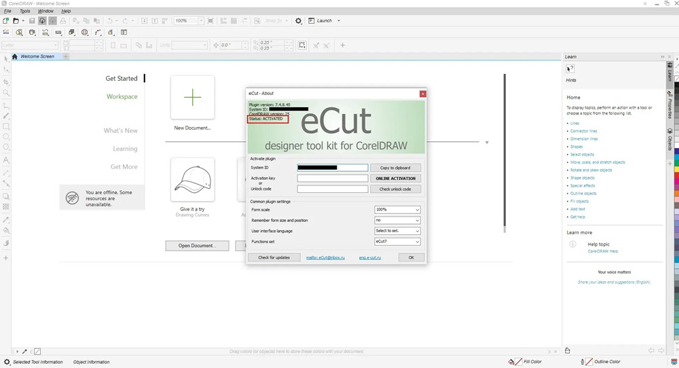The image size is (679, 368).
Task: Expand the triangle arrow beside the templates row
Action: pyautogui.click(x=487, y=143)
